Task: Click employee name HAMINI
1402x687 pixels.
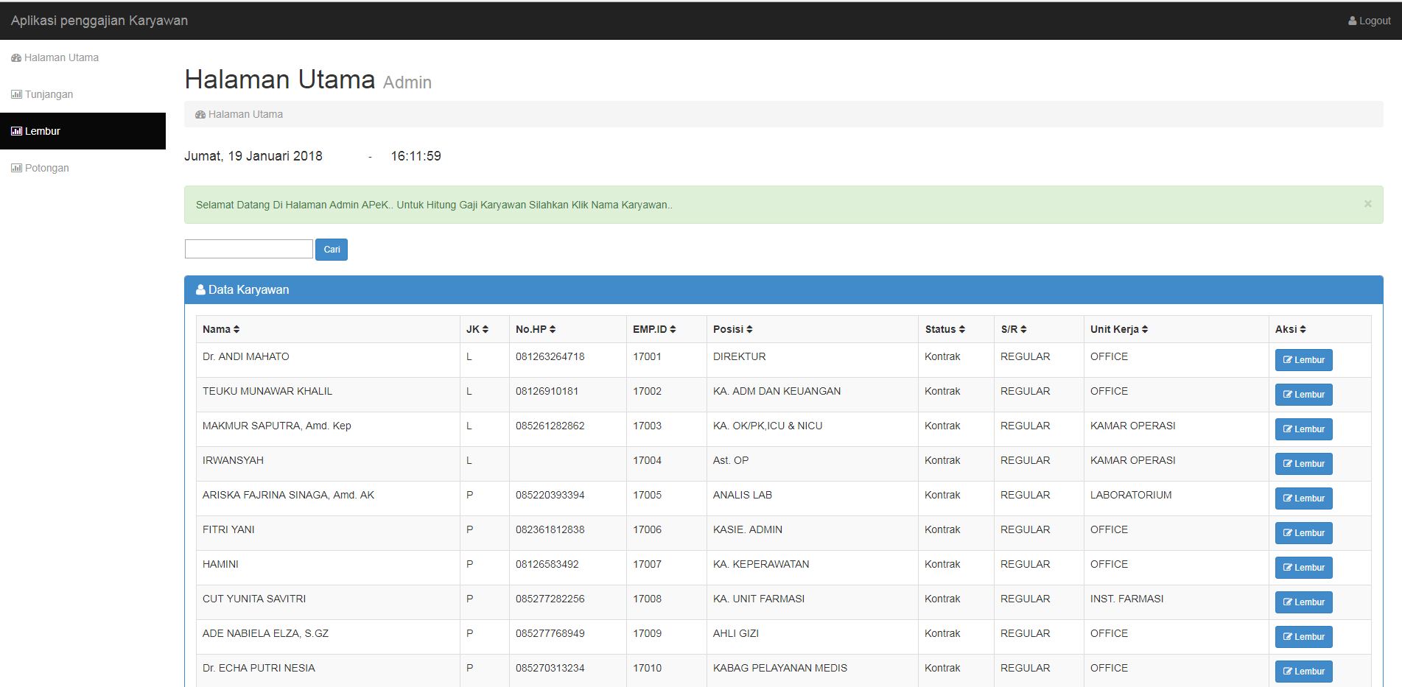Action: 220,564
